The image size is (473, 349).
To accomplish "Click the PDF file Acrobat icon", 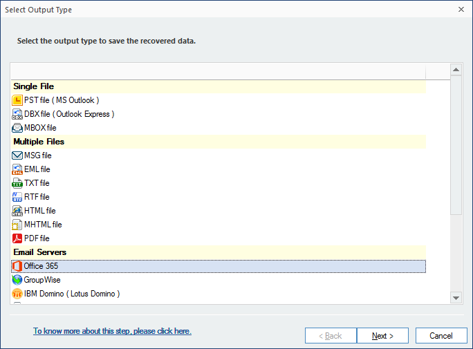I will 17,238.
